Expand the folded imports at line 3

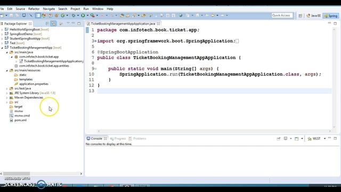pos(95,41)
